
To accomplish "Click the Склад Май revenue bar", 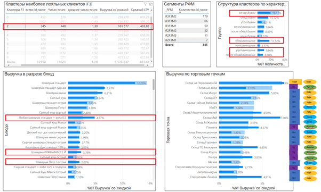I will coord(250,118).
